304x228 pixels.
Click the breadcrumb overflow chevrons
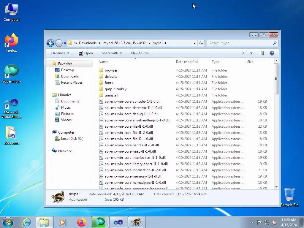tap(75, 43)
